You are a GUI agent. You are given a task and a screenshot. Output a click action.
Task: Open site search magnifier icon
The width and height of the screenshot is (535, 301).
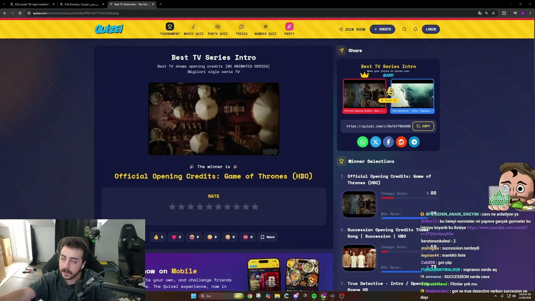click(404, 29)
